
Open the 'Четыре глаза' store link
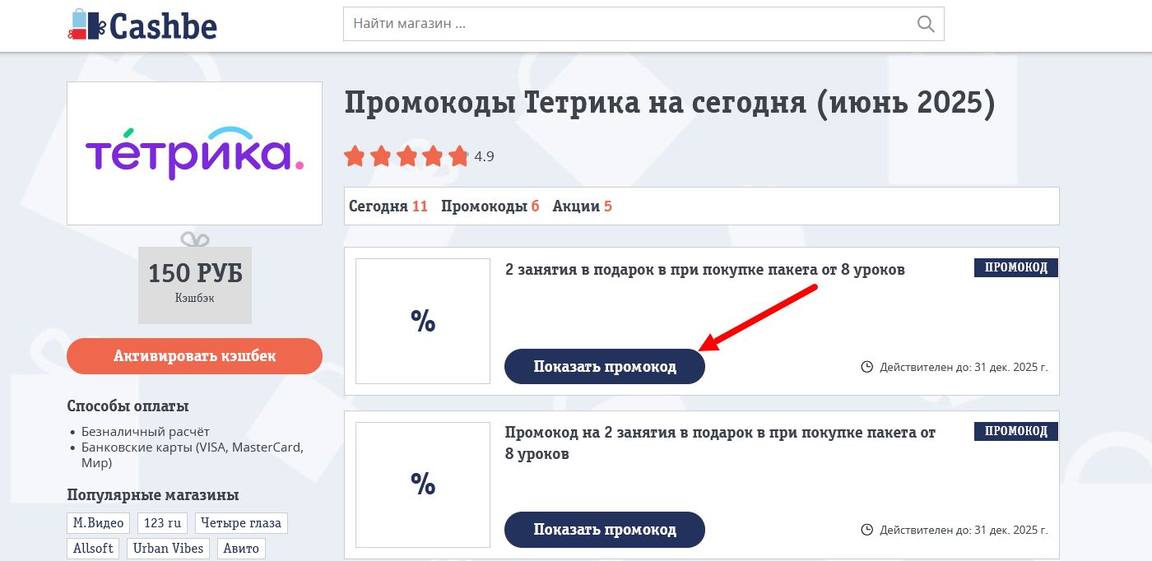[241, 523]
